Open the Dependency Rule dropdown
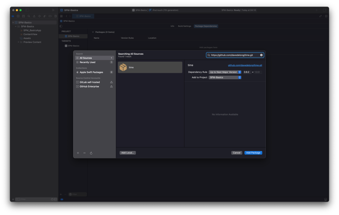This screenshot has height=215, width=339. [225, 72]
